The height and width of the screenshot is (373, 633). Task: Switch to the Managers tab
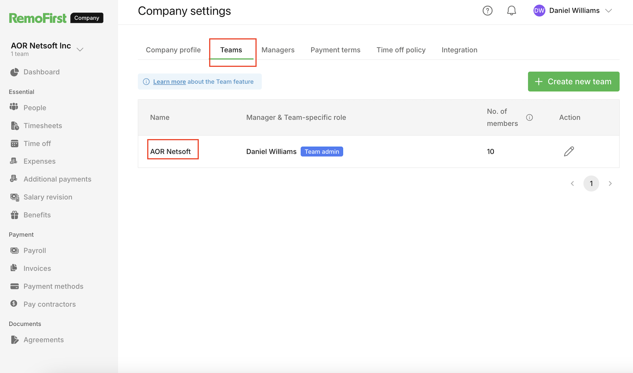(278, 50)
